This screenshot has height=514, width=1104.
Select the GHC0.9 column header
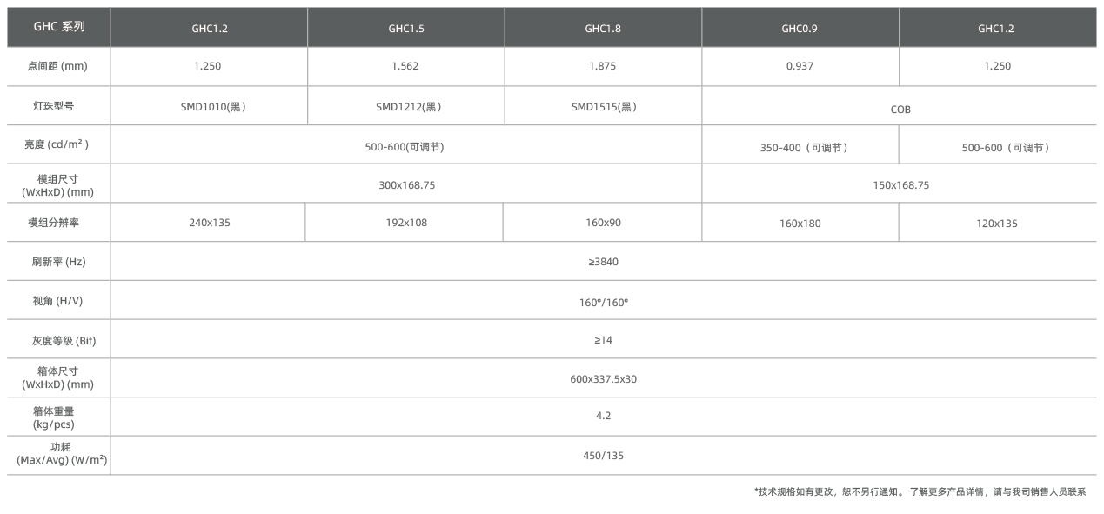pos(800,28)
